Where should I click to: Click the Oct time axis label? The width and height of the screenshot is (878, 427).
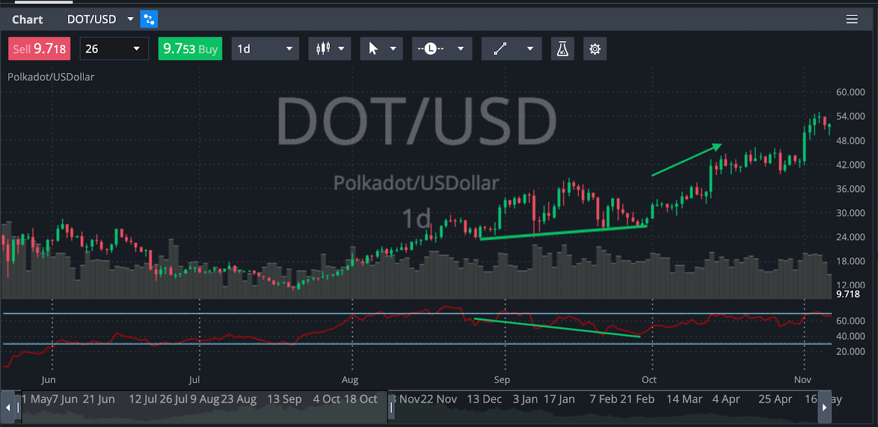point(649,380)
